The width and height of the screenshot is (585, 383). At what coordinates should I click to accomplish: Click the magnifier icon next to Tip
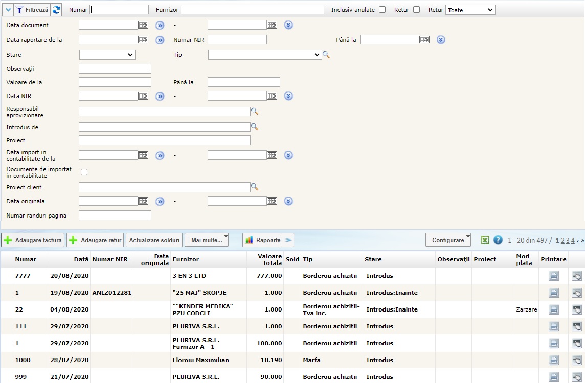326,55
